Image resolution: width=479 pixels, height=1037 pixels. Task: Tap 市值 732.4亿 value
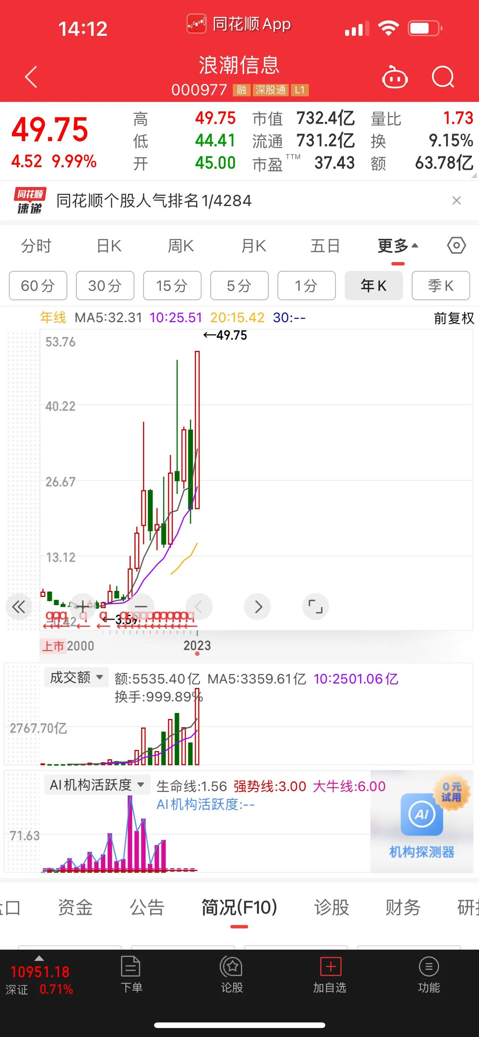coord(326,118)
